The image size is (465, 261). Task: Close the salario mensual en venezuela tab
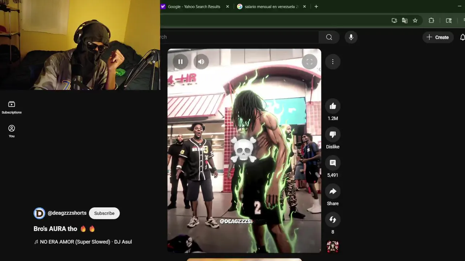(304, 7)
